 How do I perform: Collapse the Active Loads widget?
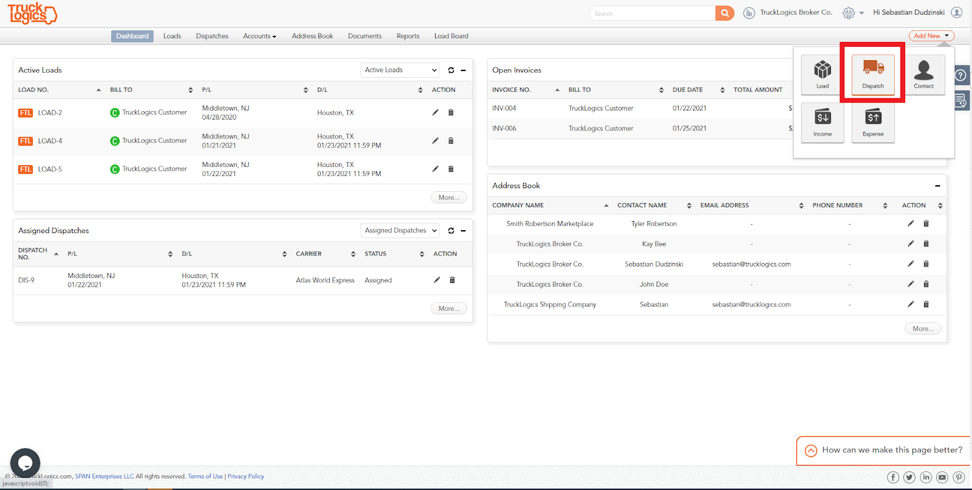[463, 70]
